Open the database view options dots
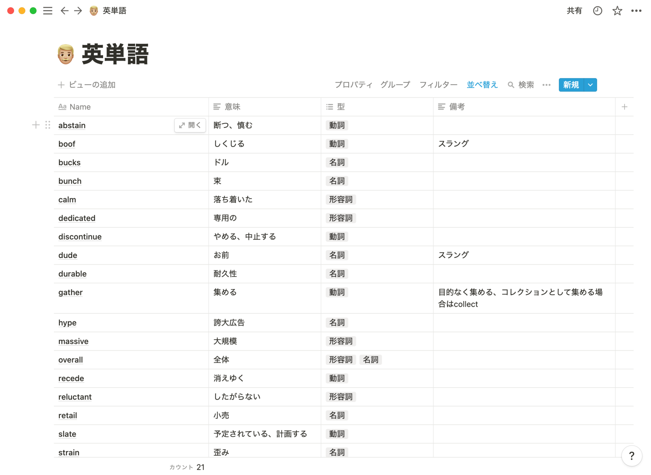This screenshot has height=475, width=651. pyautogui.click(x=546, y=85)
